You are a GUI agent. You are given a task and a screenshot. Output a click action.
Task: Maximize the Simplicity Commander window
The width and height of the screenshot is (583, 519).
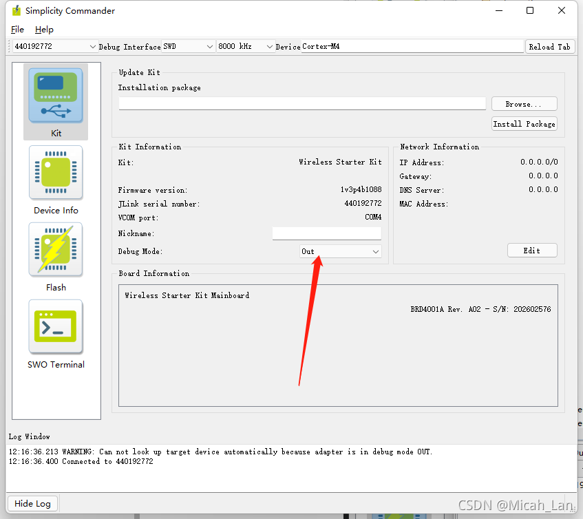pos(530,11)
